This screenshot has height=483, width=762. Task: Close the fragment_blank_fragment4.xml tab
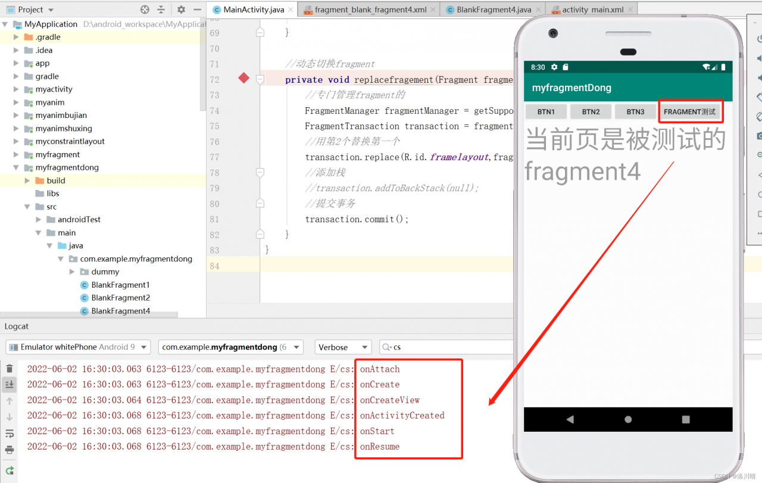[433, 10]
